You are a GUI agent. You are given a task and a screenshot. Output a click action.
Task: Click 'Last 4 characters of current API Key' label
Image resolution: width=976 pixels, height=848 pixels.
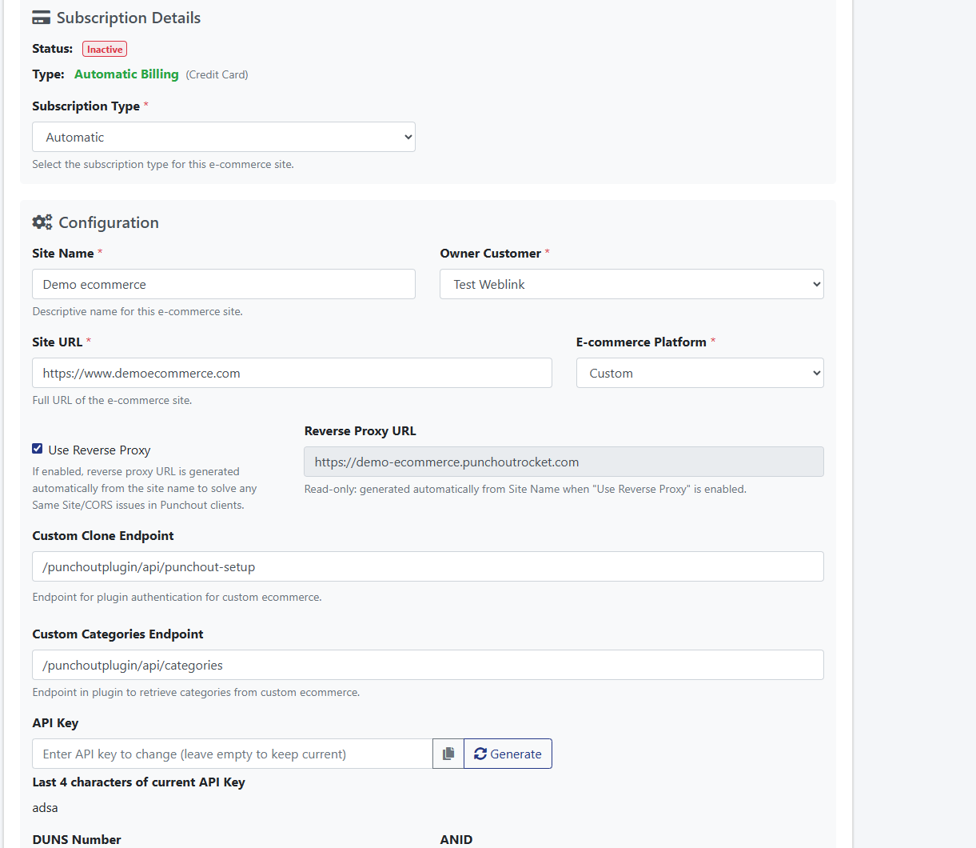[x=138, y=782]
